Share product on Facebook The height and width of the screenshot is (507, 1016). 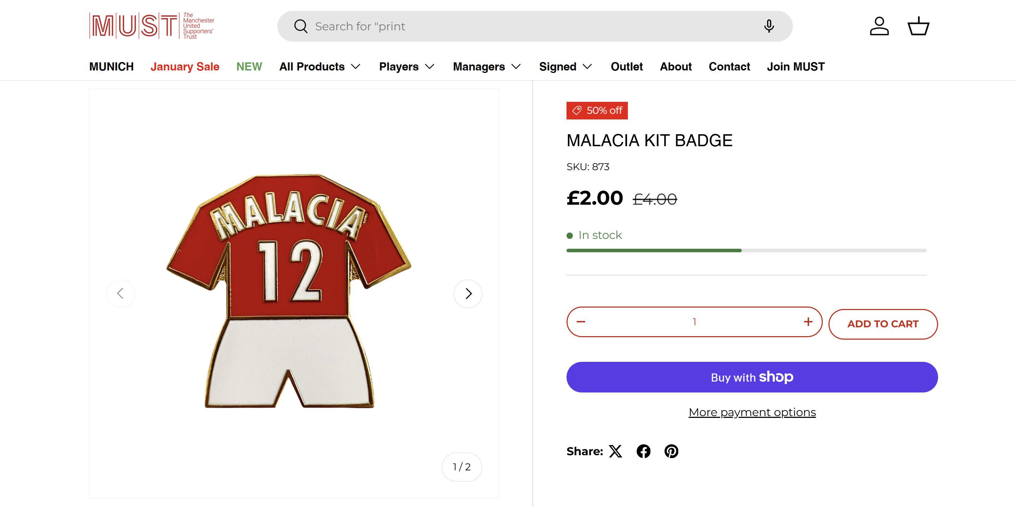[x=643, y=451]
